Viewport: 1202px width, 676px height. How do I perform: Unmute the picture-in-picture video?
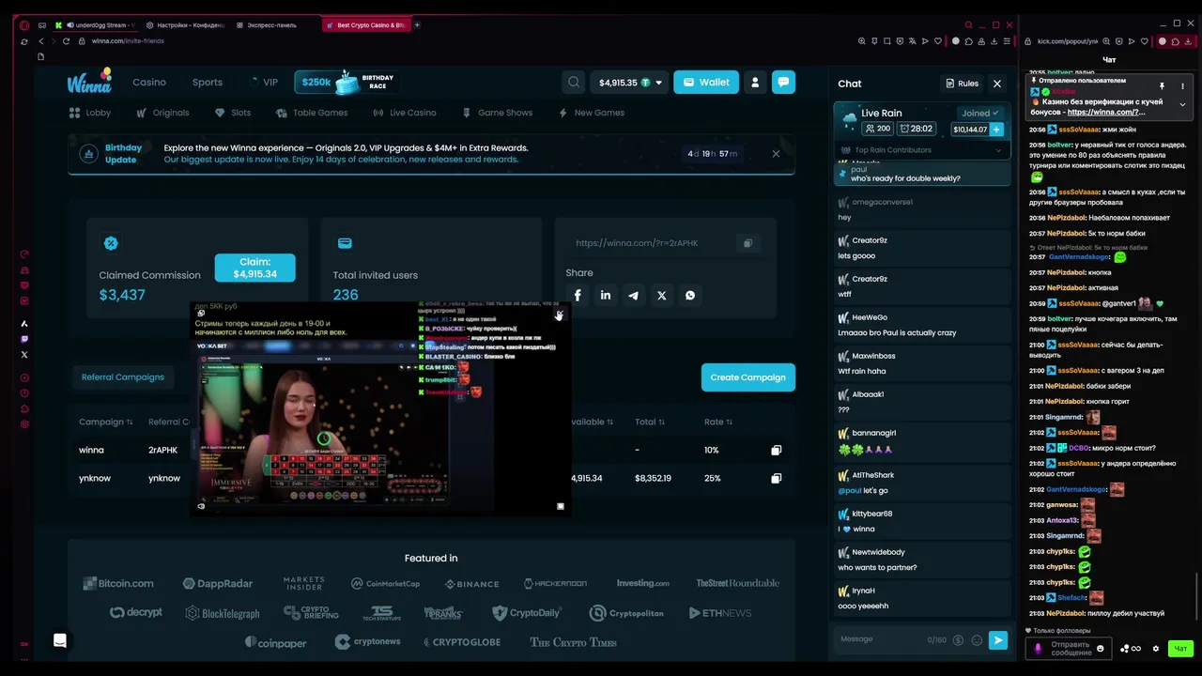pyautogui.click(x=201, y=506)
